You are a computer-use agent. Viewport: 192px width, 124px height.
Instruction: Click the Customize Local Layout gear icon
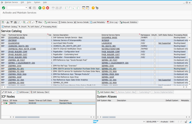pos(97,8)
